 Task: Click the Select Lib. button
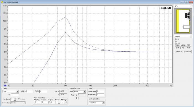(x=179, y=51)
